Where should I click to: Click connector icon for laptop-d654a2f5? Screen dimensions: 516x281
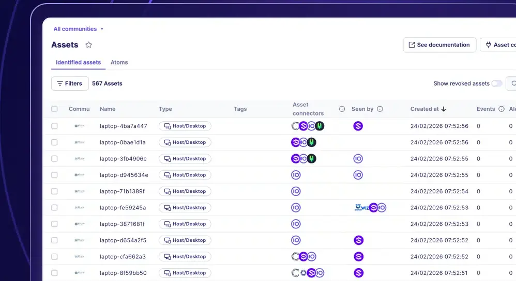296,240
